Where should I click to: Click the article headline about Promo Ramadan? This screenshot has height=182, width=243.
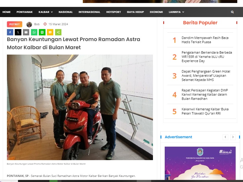[73, 43]
